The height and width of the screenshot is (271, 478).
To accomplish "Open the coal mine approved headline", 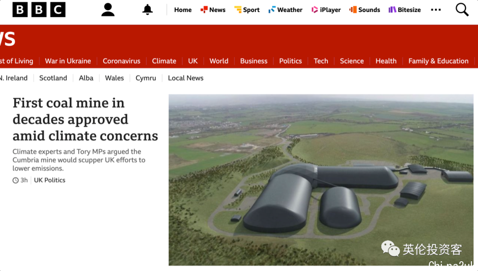I will (x=85, y=119).
